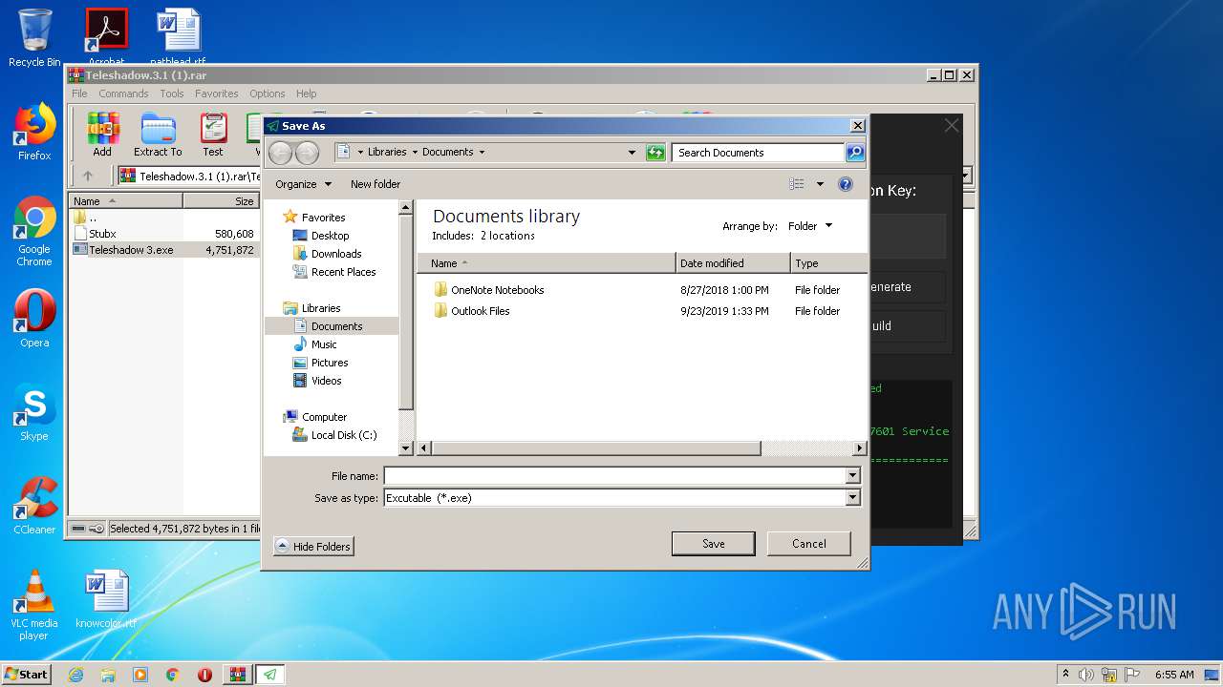Open Save as type combo box
This screenshot has height=687, width=1223.
coord(622,497)
